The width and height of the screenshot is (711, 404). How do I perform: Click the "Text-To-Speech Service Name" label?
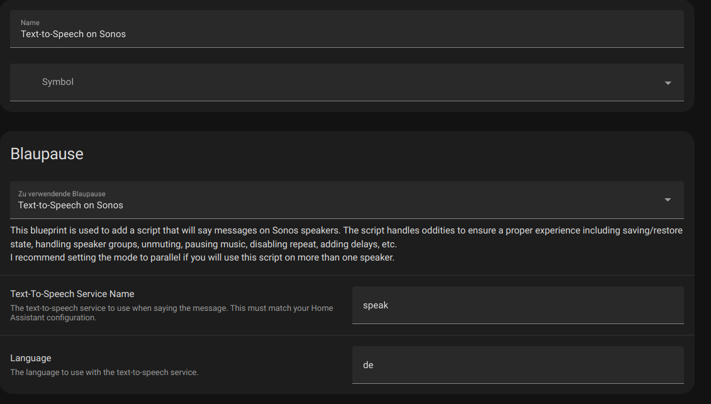(x=72, y=293)
